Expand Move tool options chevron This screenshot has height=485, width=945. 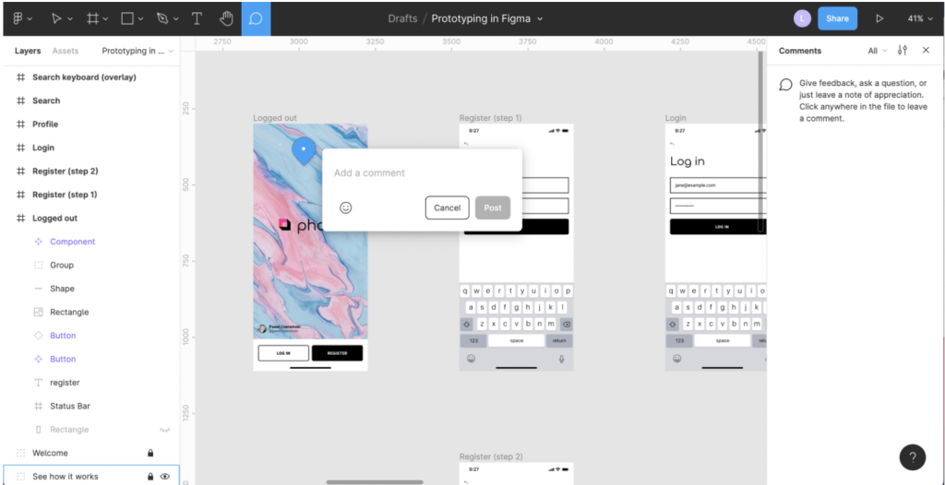click(x=70, y=18)
